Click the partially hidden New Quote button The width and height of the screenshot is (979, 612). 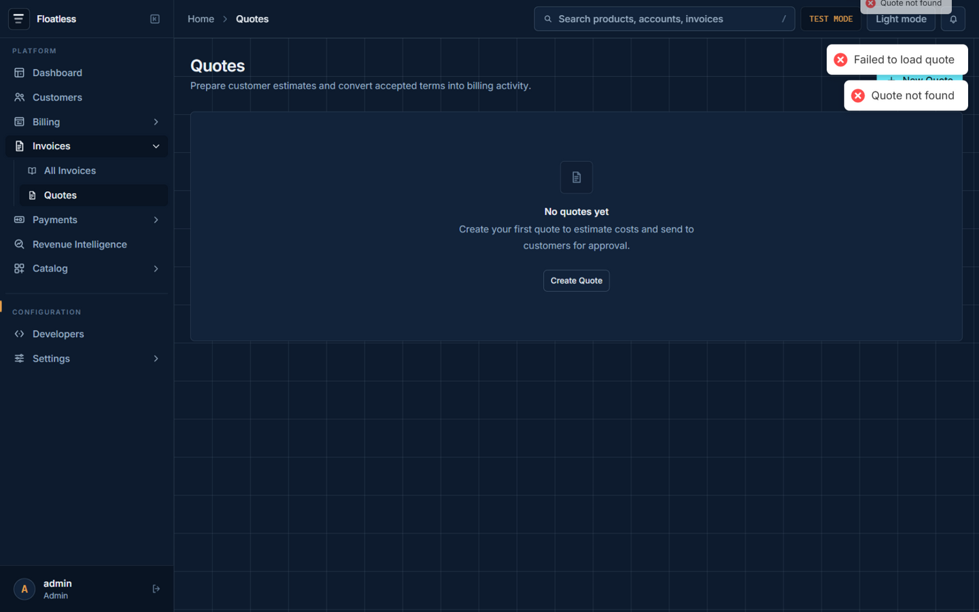[919, 78]
